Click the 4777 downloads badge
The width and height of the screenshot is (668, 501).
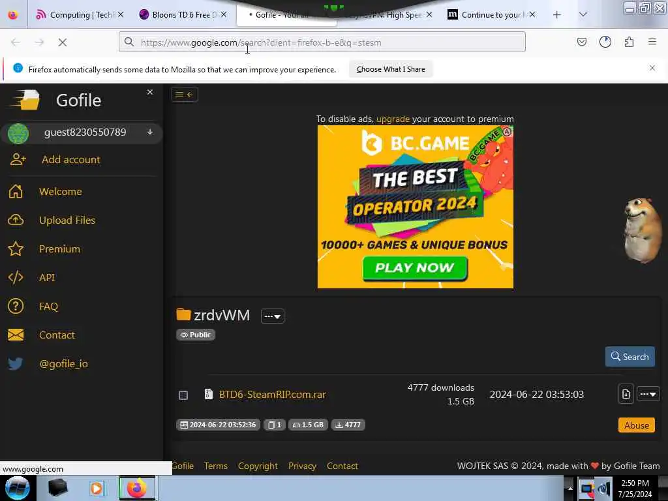tap(348, 425)
